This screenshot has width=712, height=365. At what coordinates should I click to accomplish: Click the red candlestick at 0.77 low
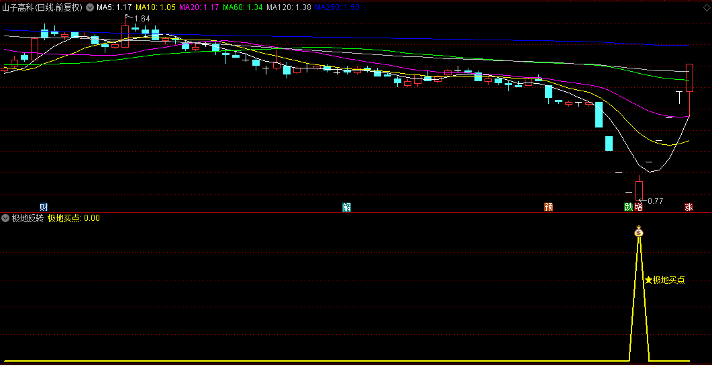tap(639, 189)
